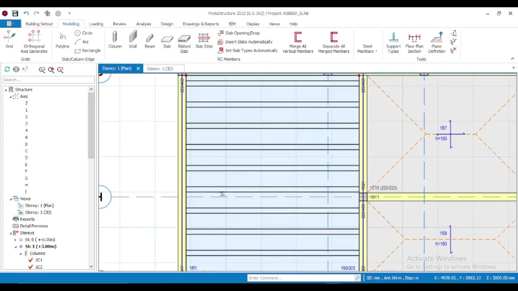Click the sort A-1 icon in tree toolbar

click(25, 70)
